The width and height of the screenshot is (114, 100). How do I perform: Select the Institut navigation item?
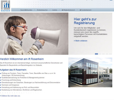click(55, 10)
